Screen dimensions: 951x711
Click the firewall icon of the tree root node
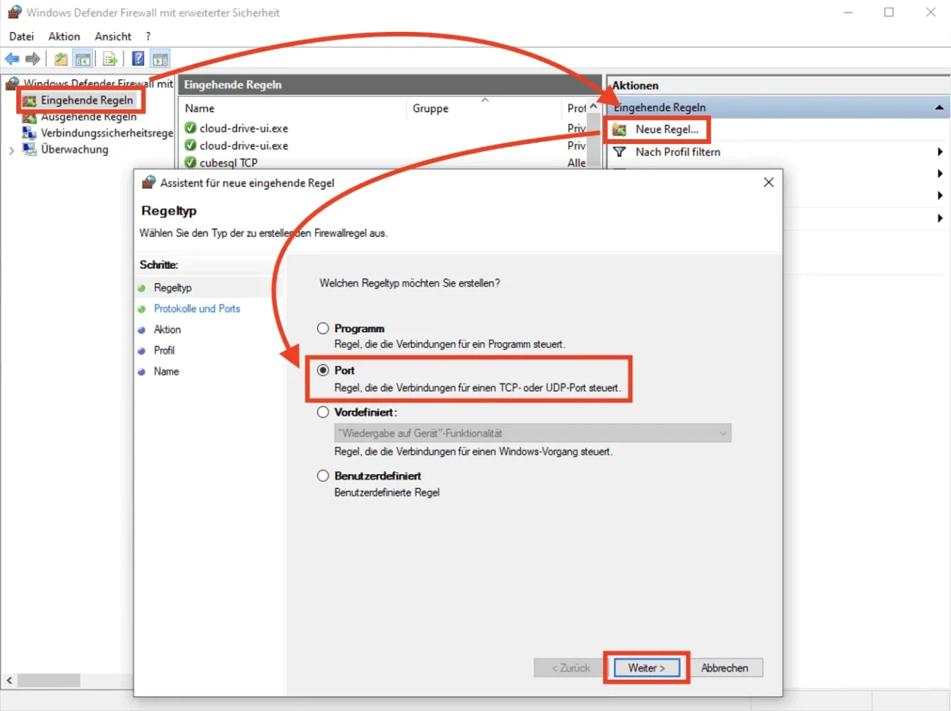[x=12, y=84]
